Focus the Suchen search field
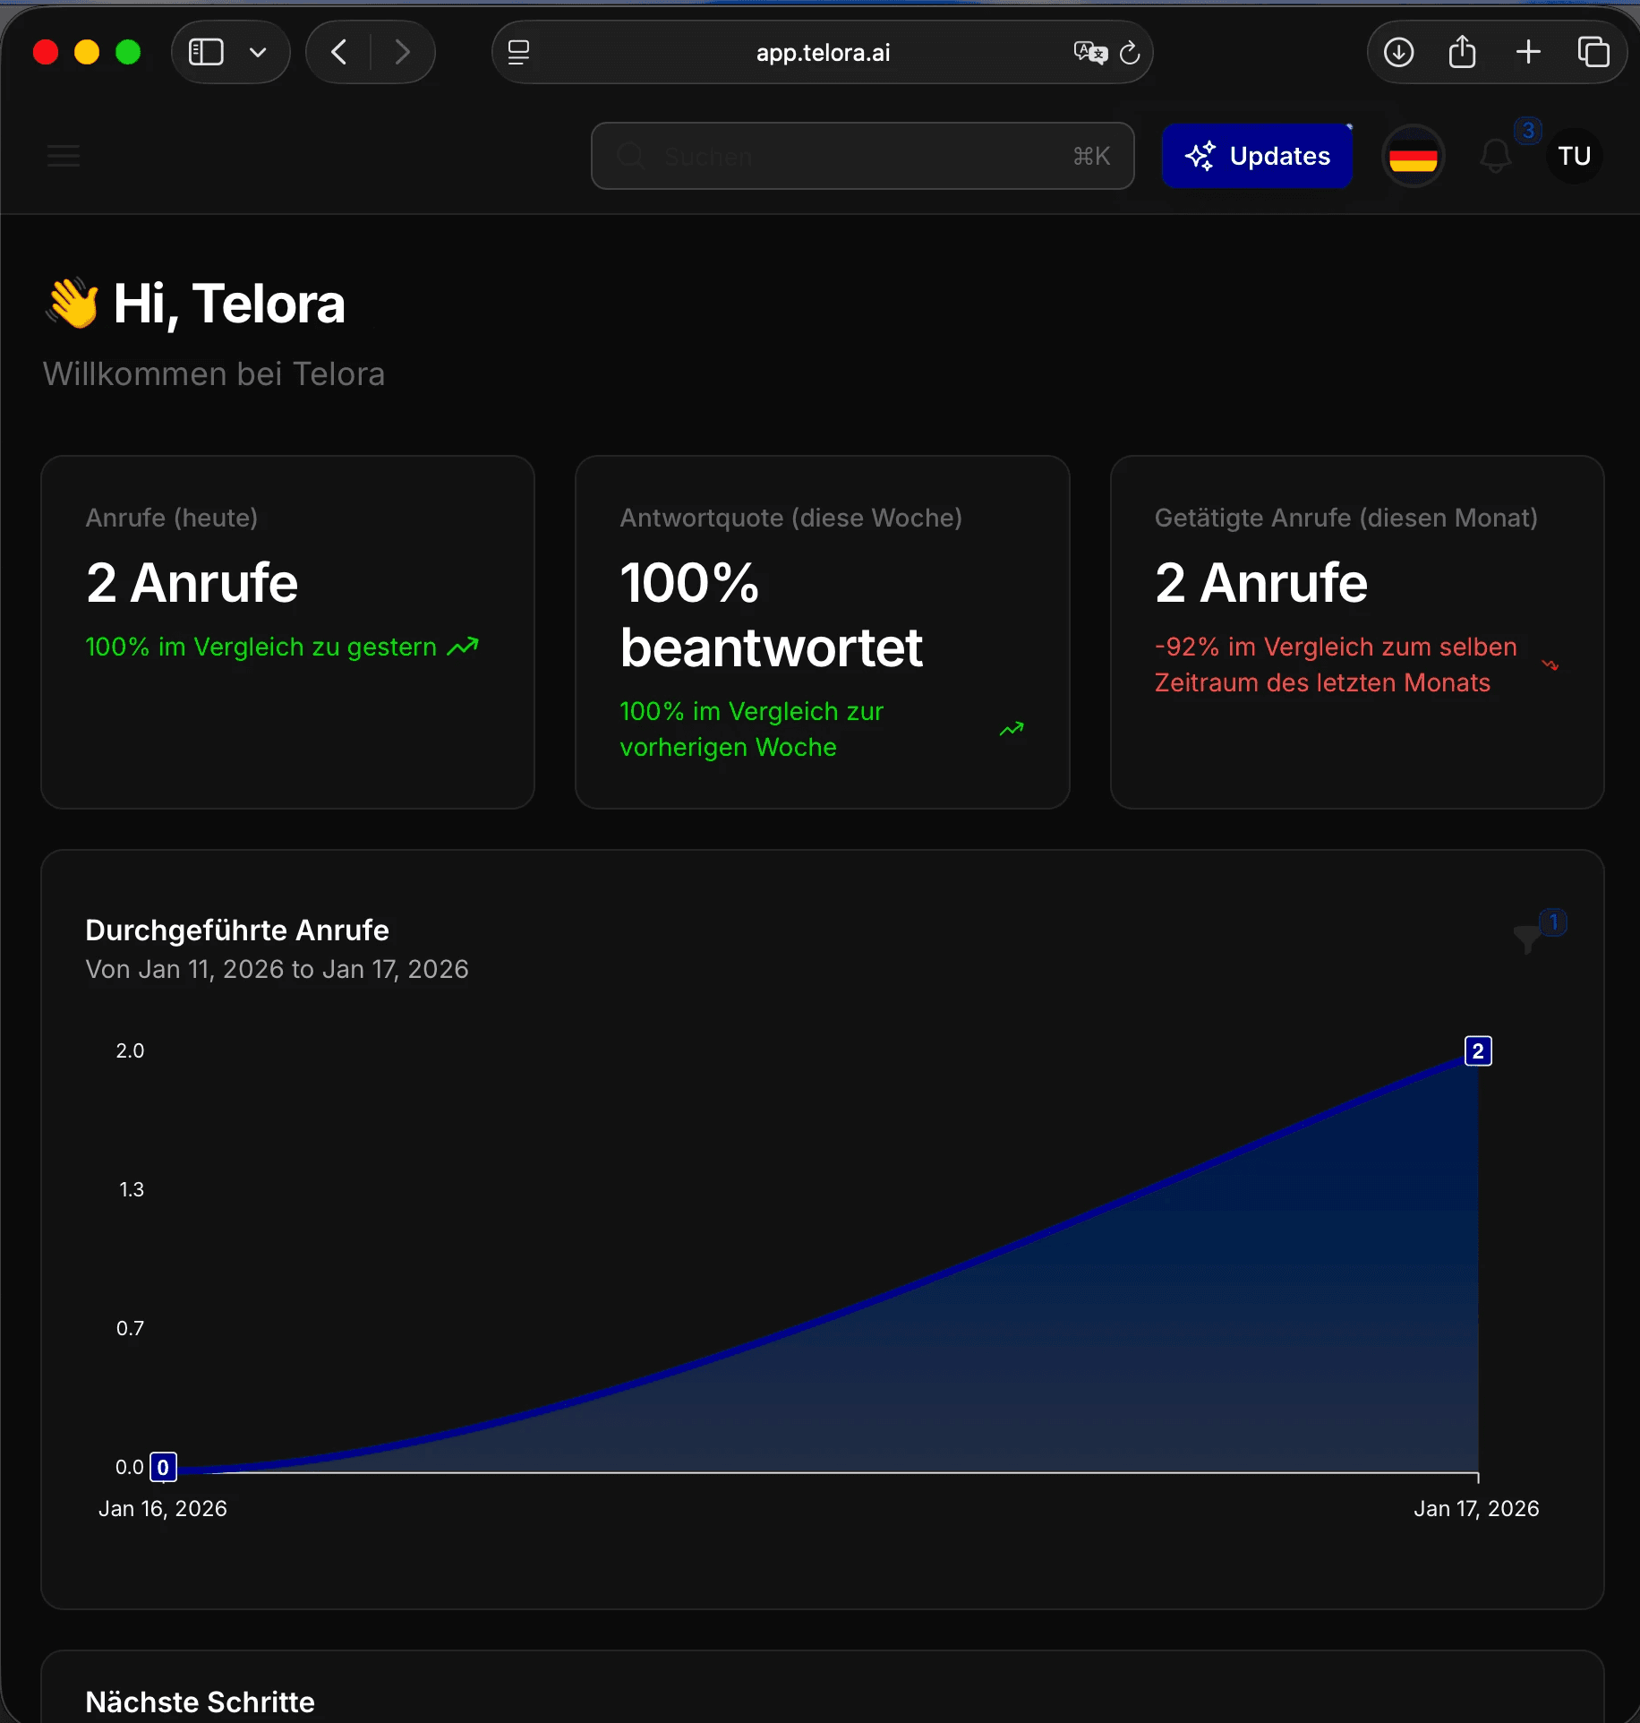 [863, 156]
